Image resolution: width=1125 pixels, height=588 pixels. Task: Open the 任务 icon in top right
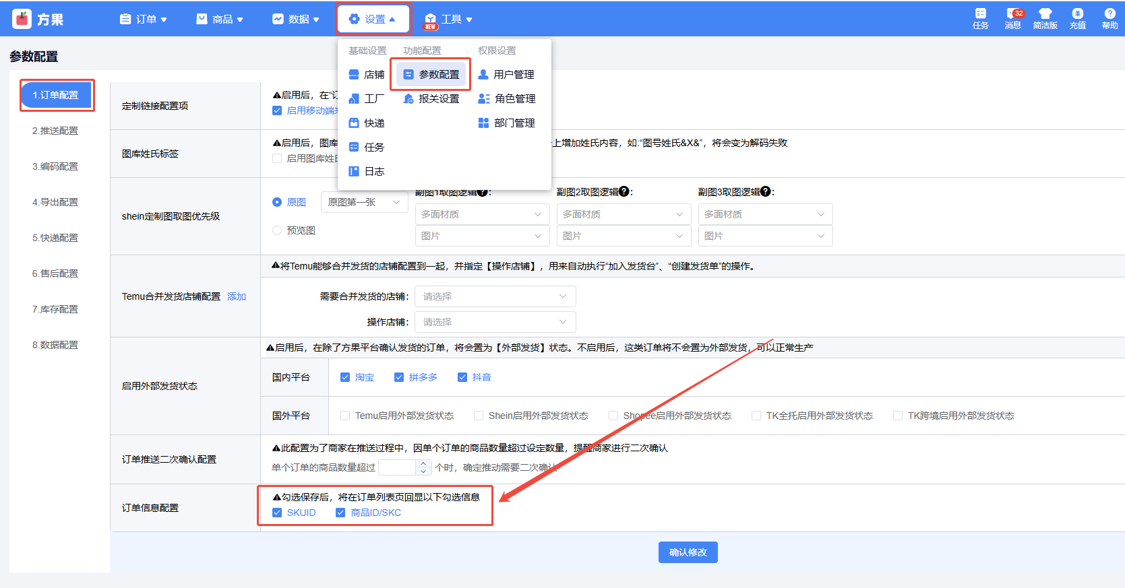[980, 14]
